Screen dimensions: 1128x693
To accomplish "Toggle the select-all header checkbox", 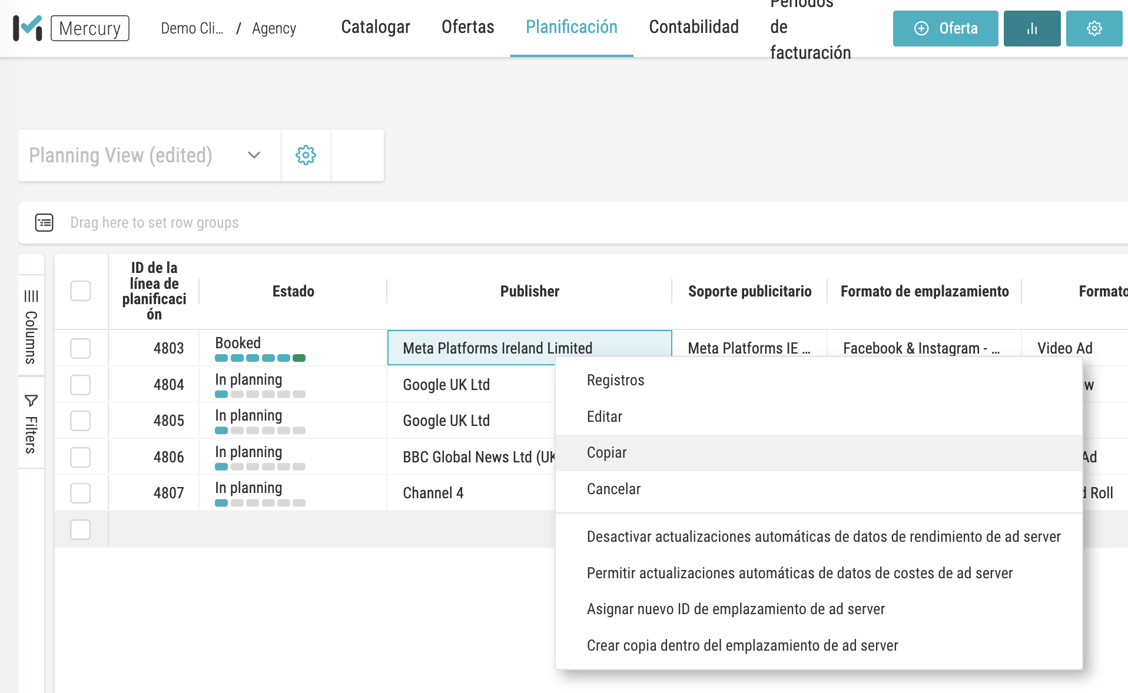I will [81, 291].
